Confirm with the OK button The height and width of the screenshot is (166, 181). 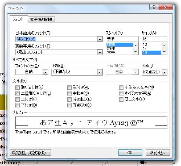click(130, 153)
